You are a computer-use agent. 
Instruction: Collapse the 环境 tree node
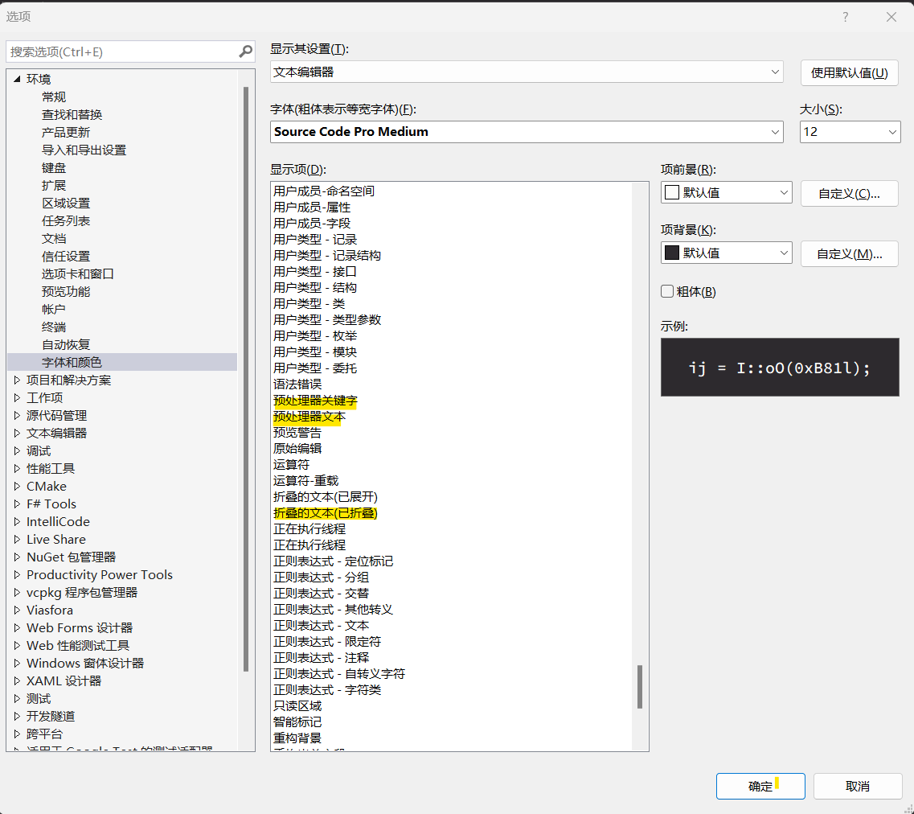[17, 79]
